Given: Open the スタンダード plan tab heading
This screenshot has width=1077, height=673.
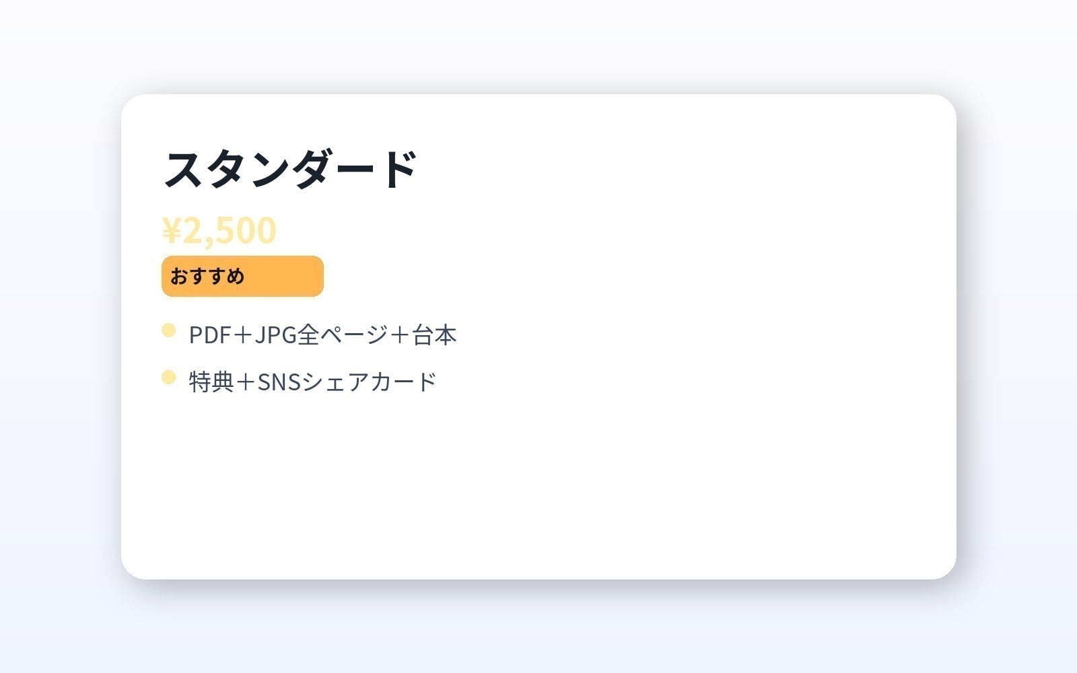Looking at the screenshot, I should click(x=289, y=167).
